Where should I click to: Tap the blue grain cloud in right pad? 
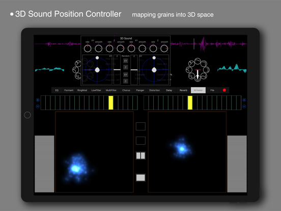(x=181, y=148)
